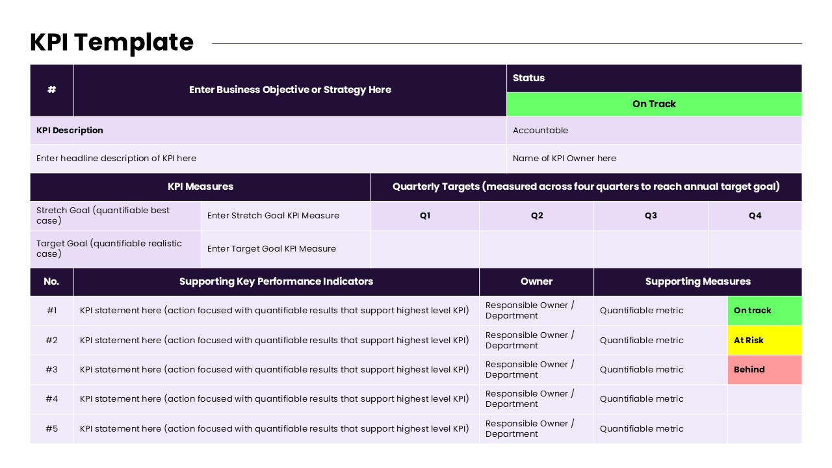Select the green On Track status badge
Image resolution: width=832 pixels, height=468 pixels.
pyautogui.click(x=654, y=104)
